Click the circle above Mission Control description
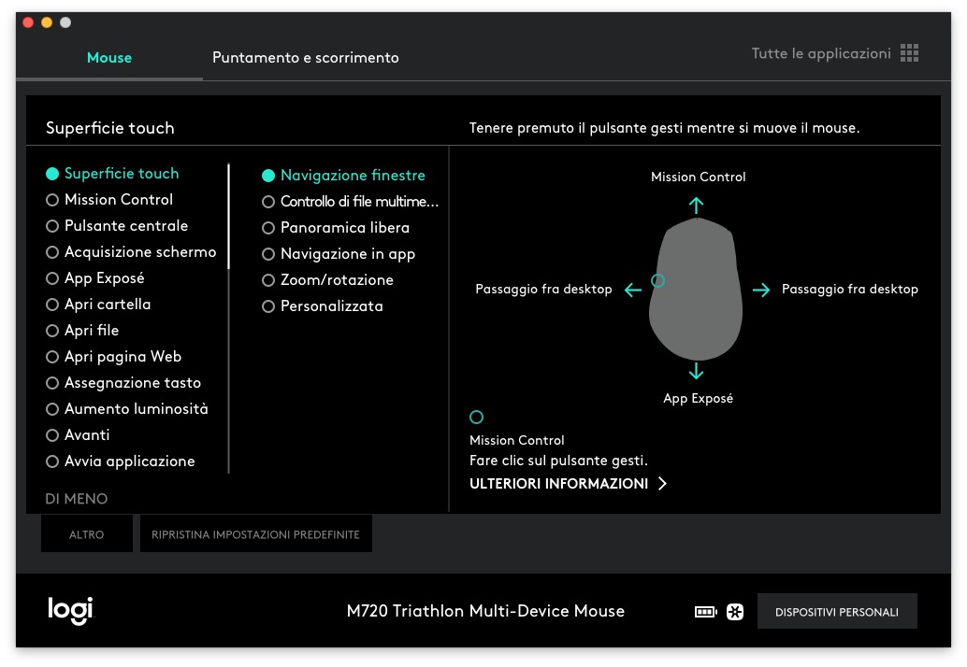 [476, 417]
